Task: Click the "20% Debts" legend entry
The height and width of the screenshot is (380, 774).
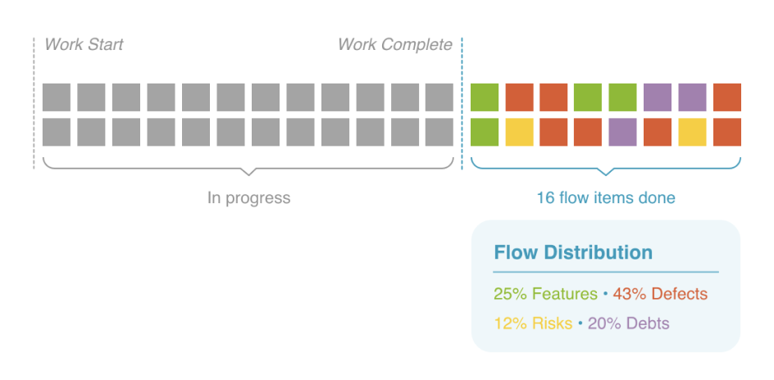Action: point(628,323)
